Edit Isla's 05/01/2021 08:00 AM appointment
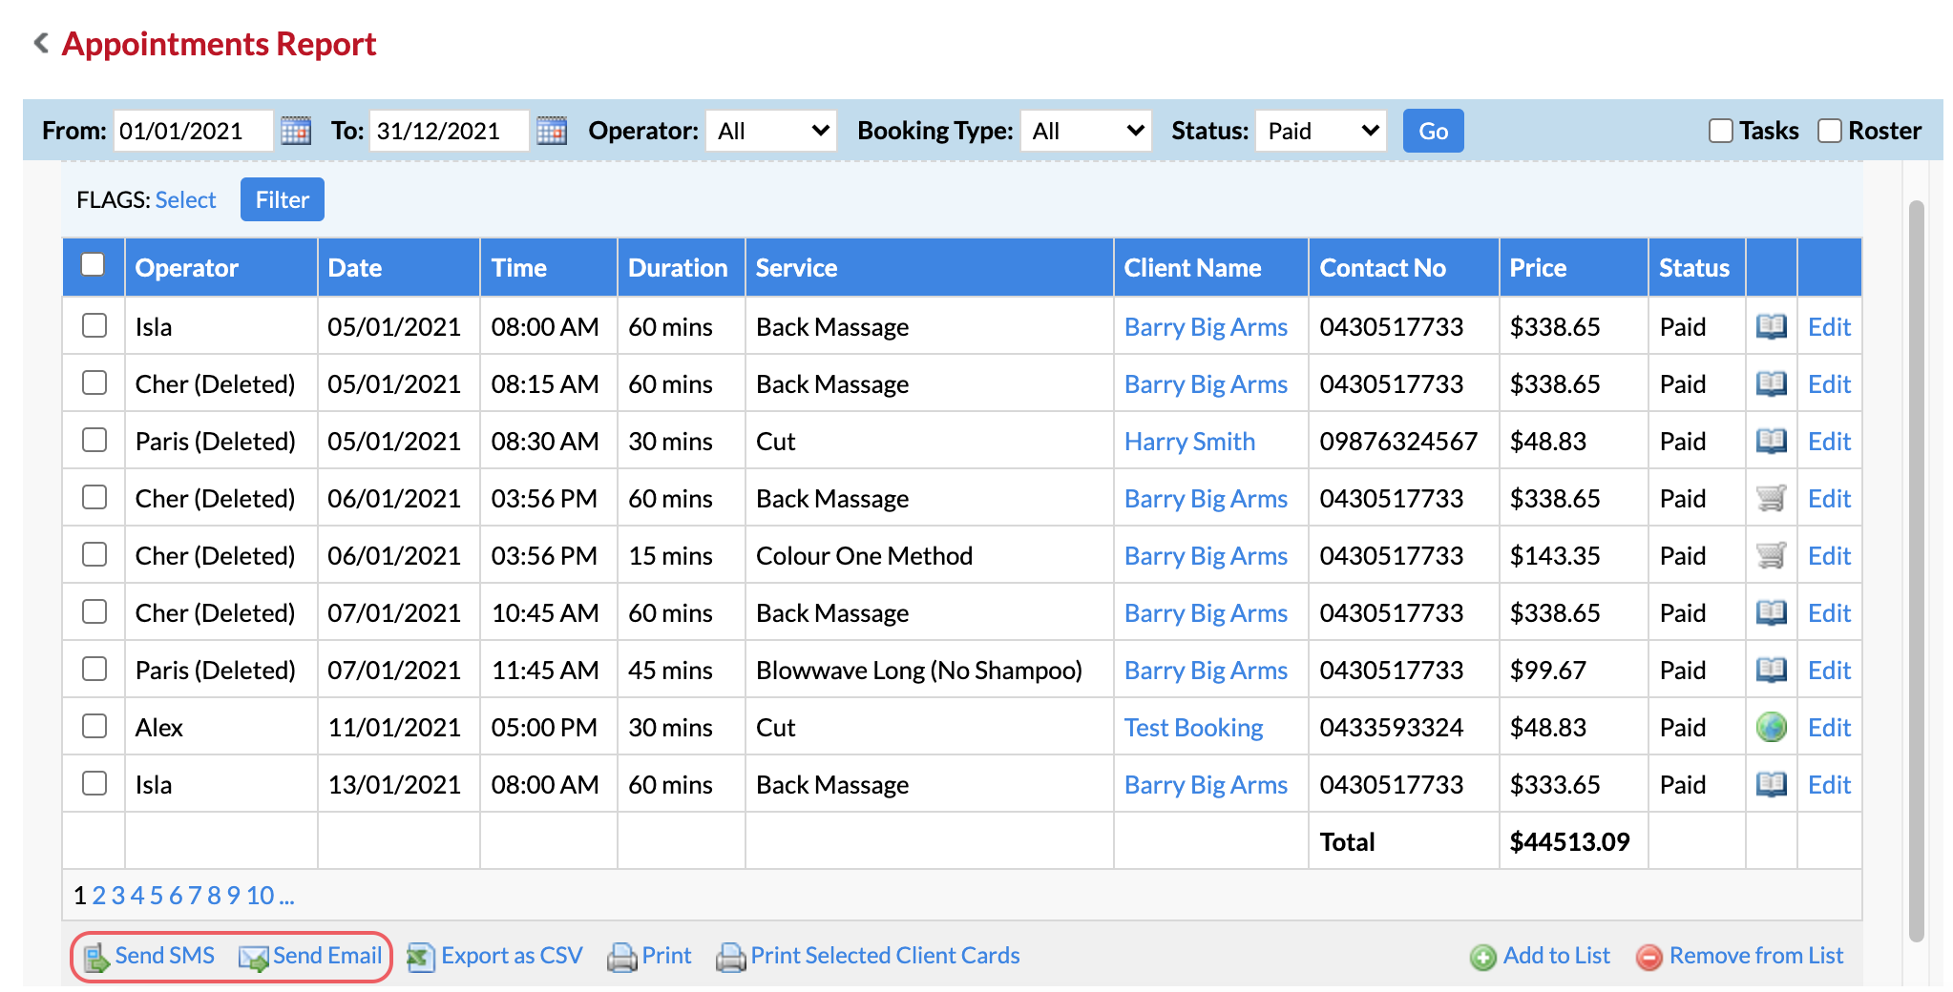Viewport: 1953px width, 992px height. click(1829, 327)
